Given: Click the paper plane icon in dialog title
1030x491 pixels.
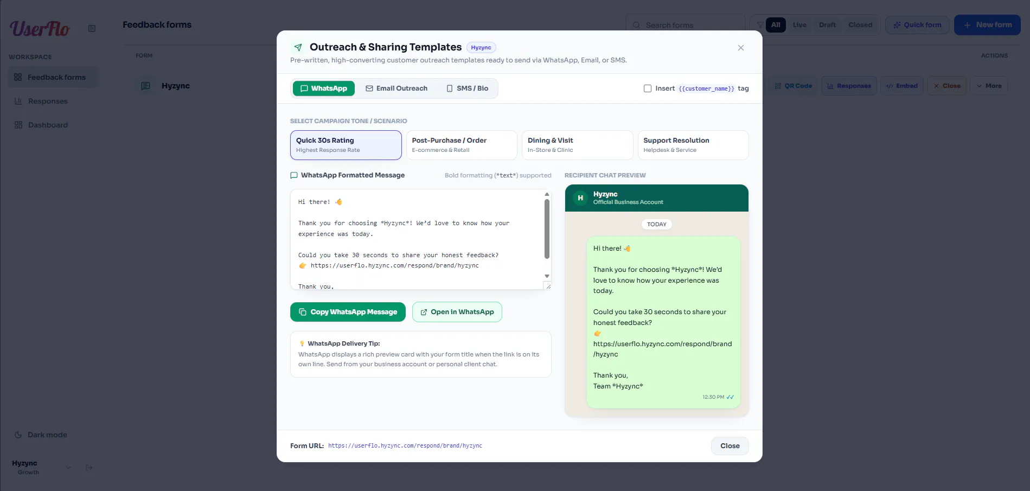Looking at the screenshot, I should pos(298,47).
